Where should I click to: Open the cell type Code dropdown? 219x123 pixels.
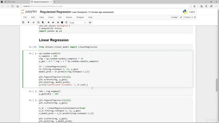click(x=78, y=23)
